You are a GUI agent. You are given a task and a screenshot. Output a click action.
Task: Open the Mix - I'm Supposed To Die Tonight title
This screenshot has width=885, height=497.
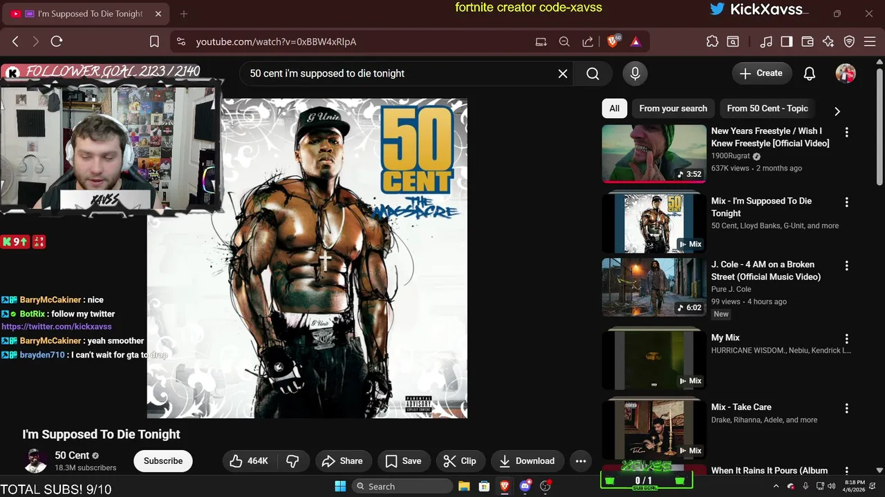[x=761, y=207]
